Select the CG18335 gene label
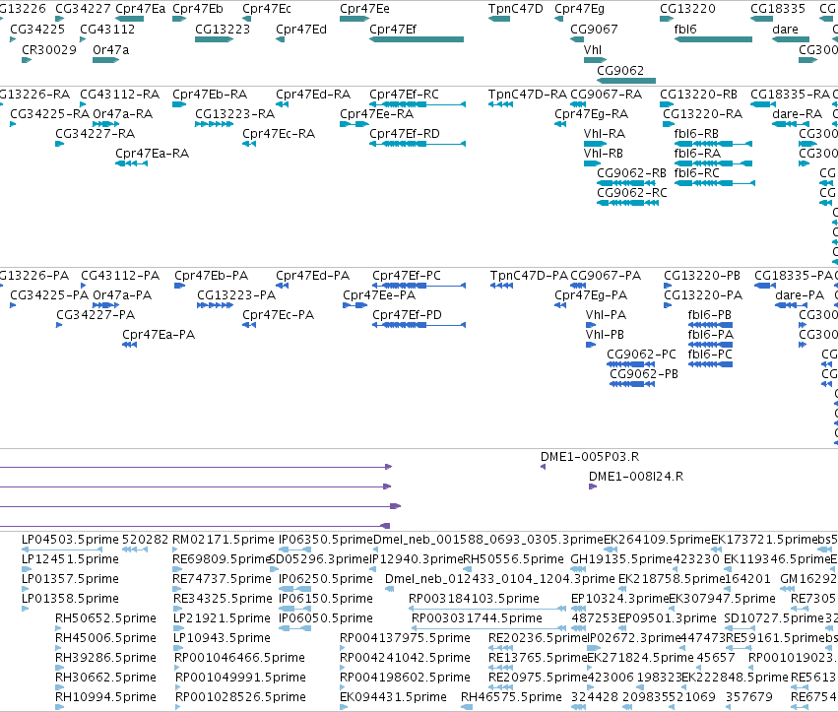 click(777, 9)
